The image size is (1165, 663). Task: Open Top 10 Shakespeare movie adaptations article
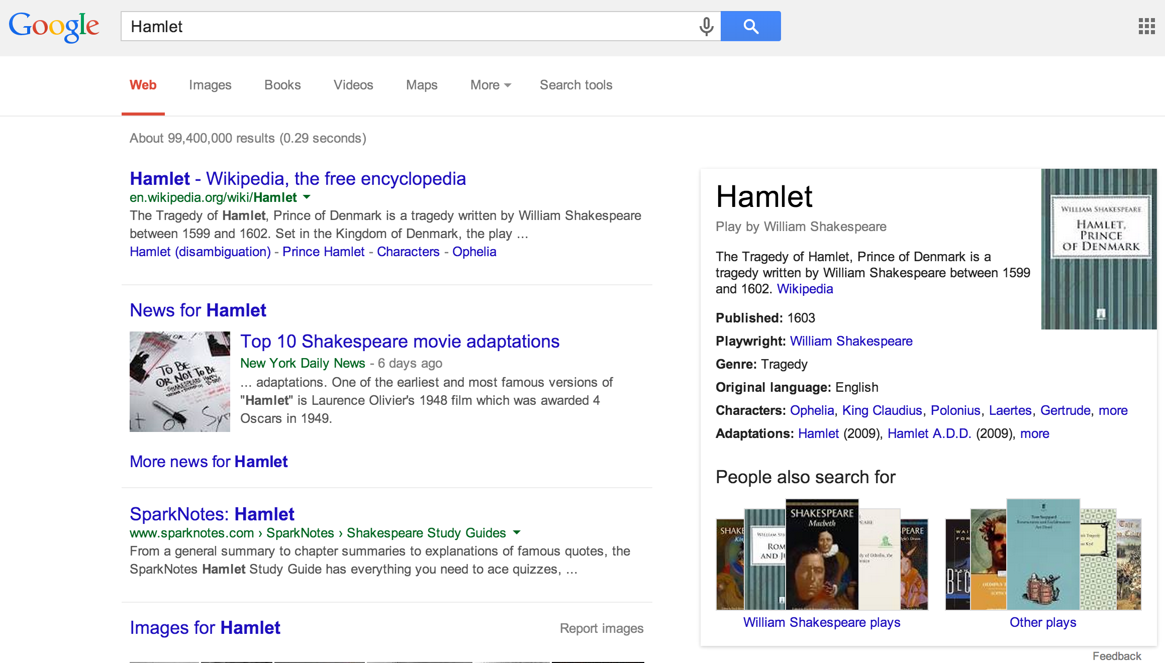[400, 342]
